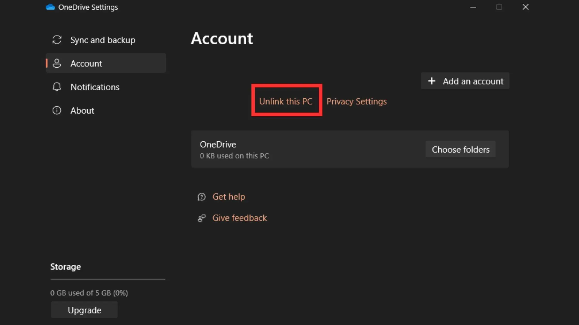Open the Get help link
The width and height of the screenshot is (579, 325).
pos(229,197)
